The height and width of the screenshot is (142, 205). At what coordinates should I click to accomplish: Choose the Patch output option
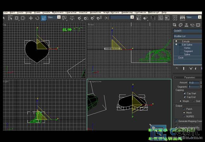(184, 109)
